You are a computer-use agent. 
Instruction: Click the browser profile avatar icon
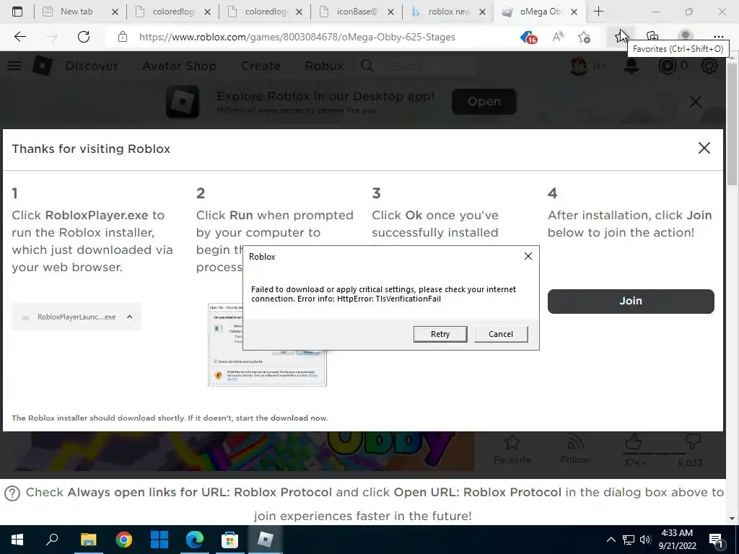point(686,35)
